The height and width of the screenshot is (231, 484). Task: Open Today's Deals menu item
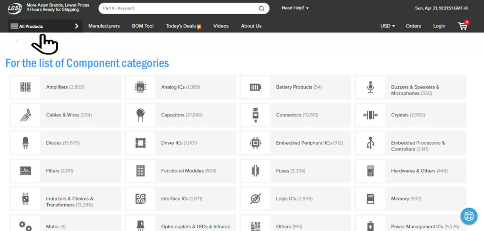[181, 26]
